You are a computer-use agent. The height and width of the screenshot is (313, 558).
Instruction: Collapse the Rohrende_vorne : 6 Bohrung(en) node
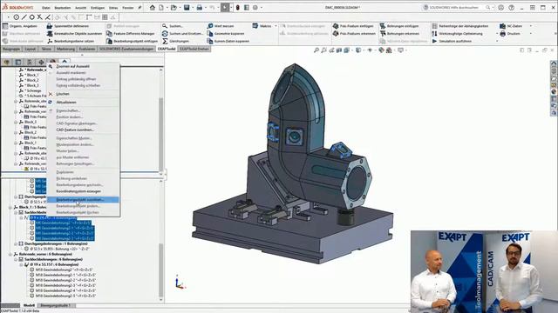click(x=10, y=254)
